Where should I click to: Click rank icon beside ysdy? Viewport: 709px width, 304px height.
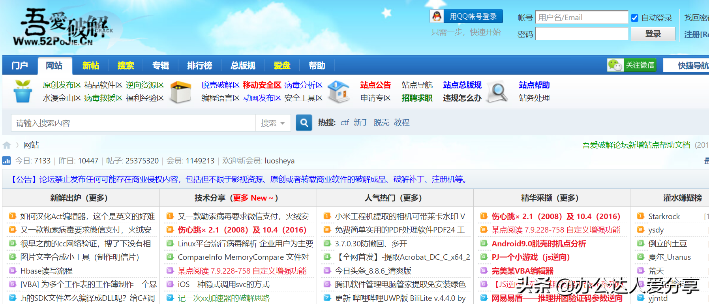pos(640,230)
